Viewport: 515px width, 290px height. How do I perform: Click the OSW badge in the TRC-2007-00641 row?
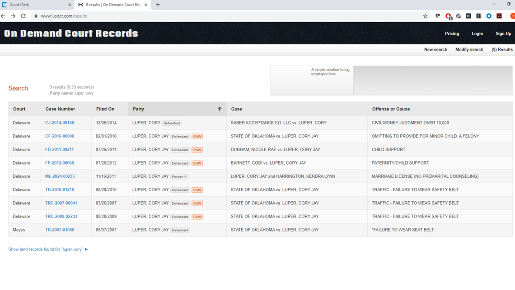tap(197, 204)
